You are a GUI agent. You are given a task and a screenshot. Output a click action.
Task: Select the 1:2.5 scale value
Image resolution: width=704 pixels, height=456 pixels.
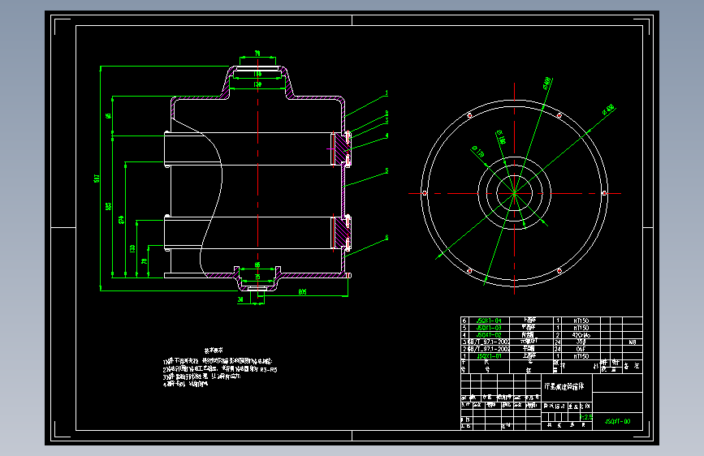(586, 417)
